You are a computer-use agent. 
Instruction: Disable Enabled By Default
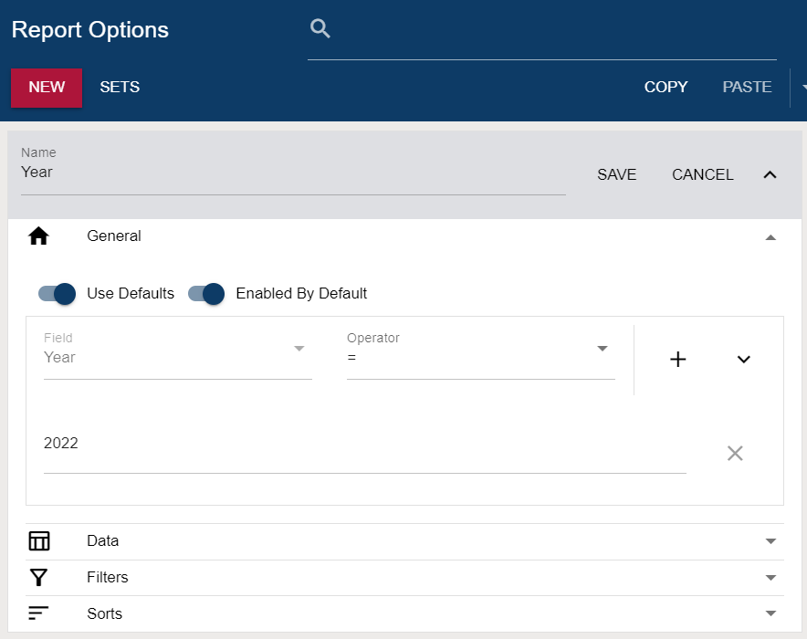[208, 294]
